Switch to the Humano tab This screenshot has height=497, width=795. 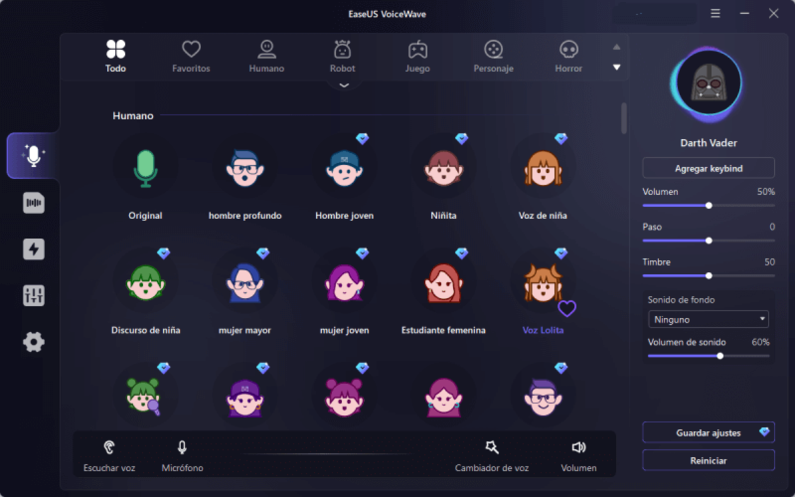267,56
